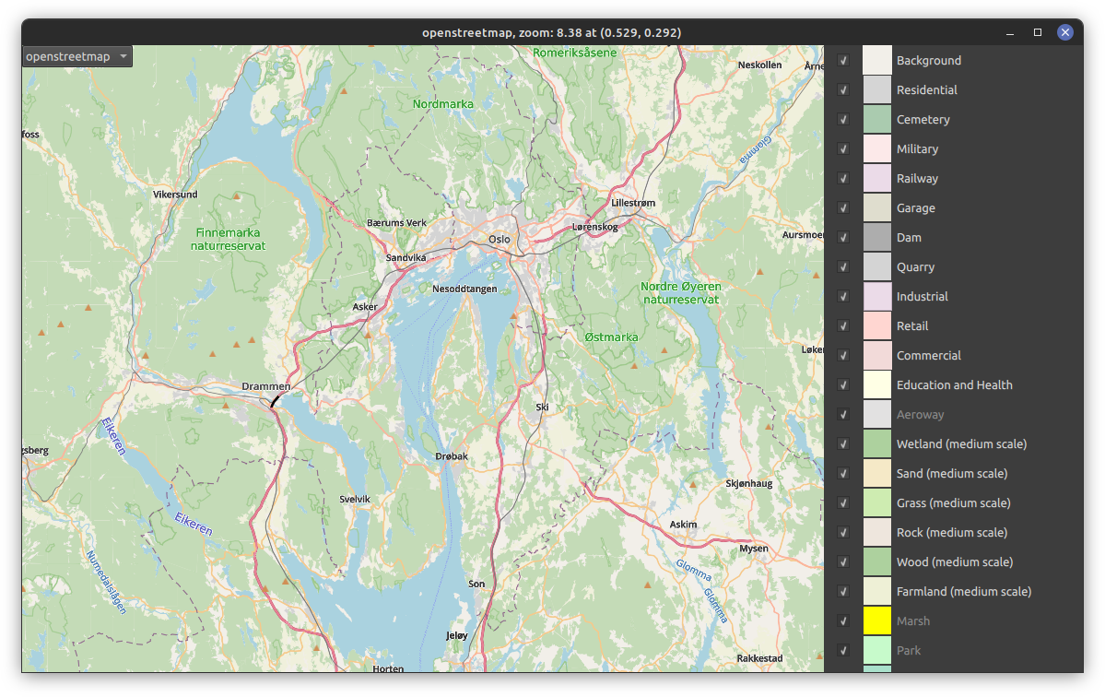Toggle Cemetery layer visibility

(842, 119)
